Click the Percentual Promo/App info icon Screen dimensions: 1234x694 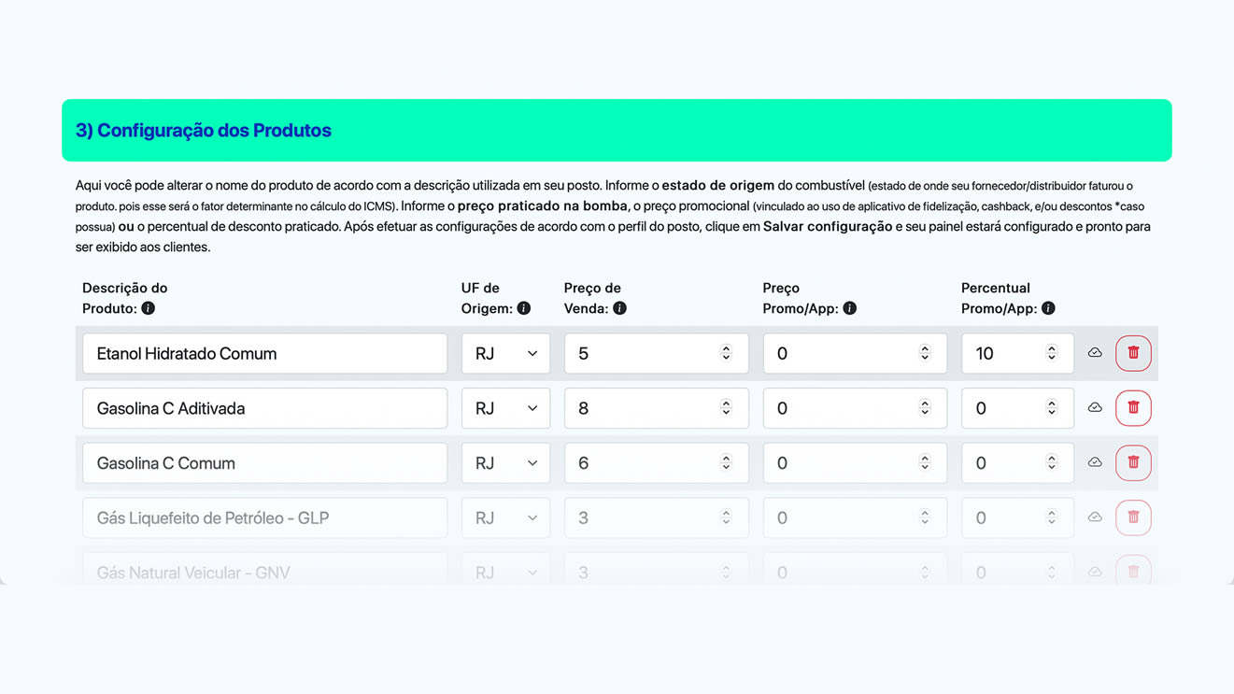point(1048,308)
